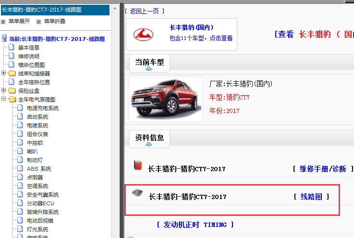Click the page icon next to 维修说明
Viewport: 354px width, 238px height.
coord(12,56)
